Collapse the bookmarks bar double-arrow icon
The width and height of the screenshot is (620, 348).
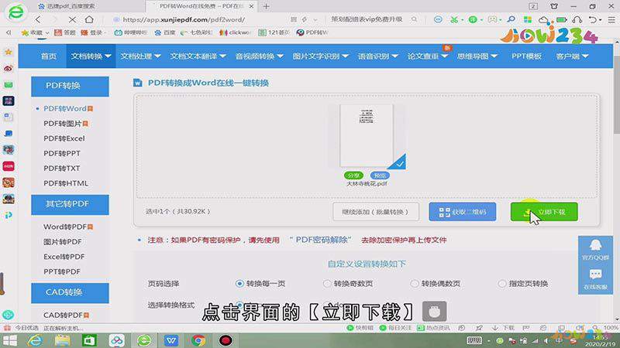click(9, 32)
